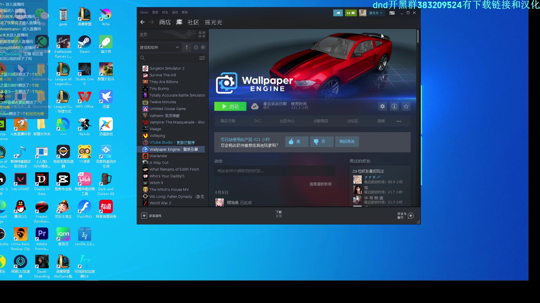Open WPS Office desktop icon
This screenshot has width=540, height=303.
point(84,100)
